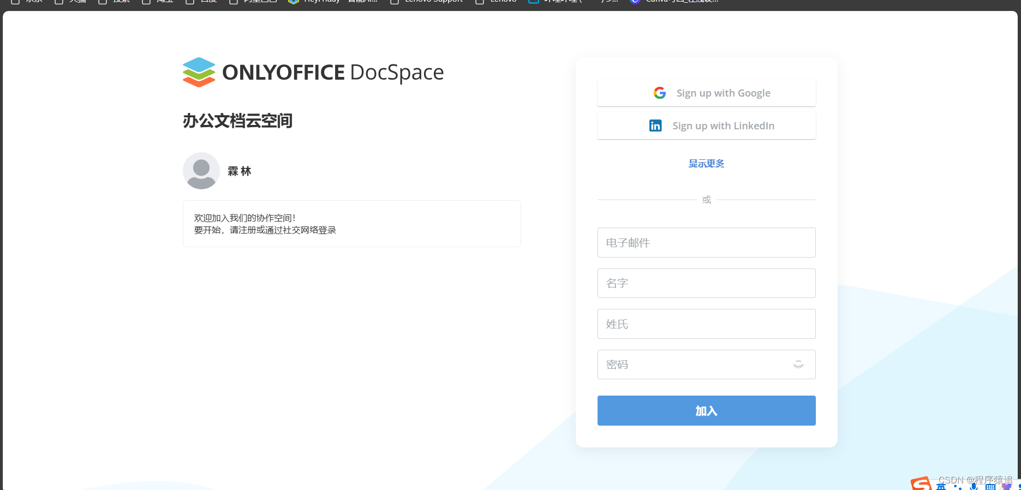Click the text 欢迎加入我们的协作空间!
The image size is (1021, 490).
click(x=245, y=218)
